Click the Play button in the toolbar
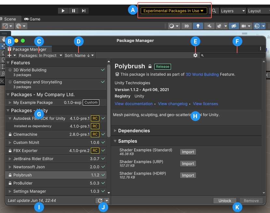 pos(63,11)
